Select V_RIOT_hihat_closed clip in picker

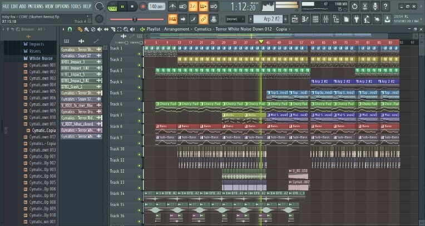click(x=81, y=124)
